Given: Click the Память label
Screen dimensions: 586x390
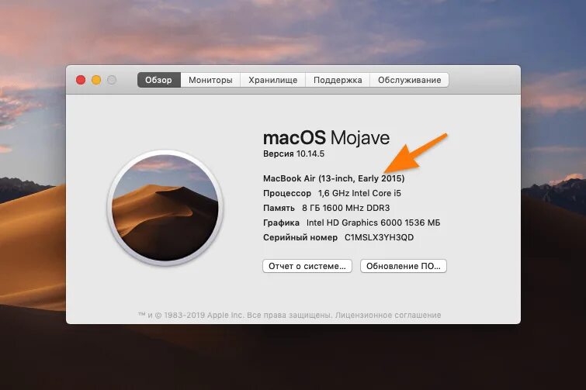Looking at the screenshot, I should [279, 208].
